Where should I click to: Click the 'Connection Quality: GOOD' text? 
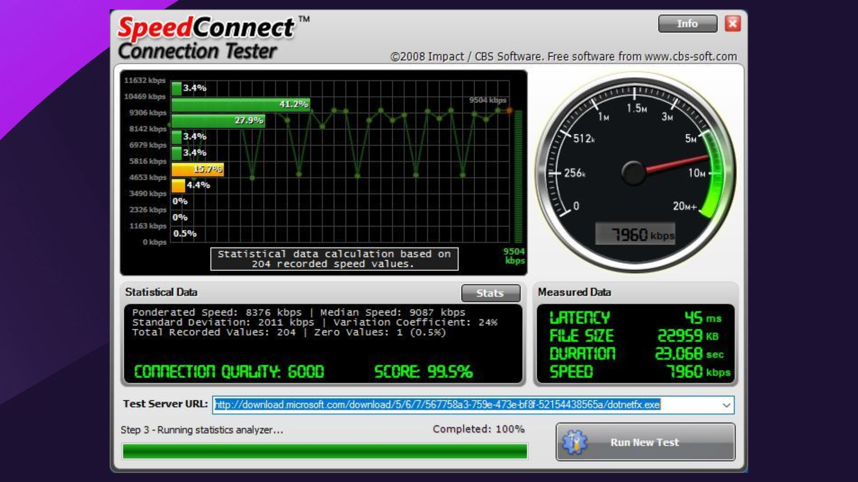click(229, 371)
